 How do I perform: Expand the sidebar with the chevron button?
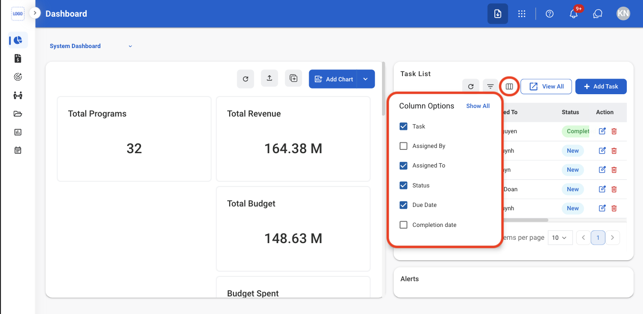click(x=34, y=13)
